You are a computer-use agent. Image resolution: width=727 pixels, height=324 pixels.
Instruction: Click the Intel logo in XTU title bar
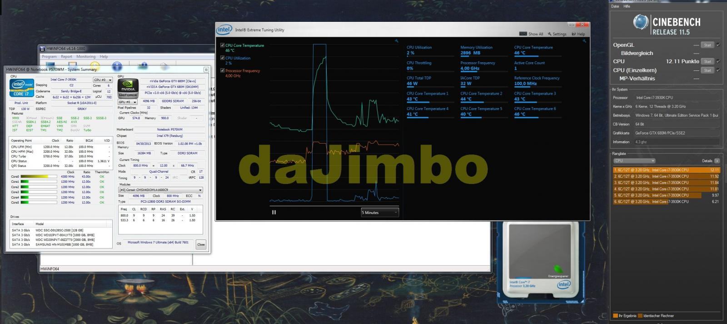pos(224,30)
